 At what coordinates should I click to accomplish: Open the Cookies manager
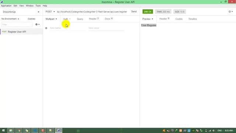click(x=32, y=19)
